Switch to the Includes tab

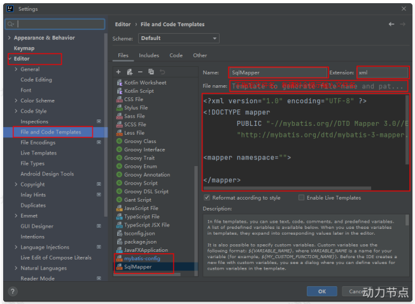149,55
